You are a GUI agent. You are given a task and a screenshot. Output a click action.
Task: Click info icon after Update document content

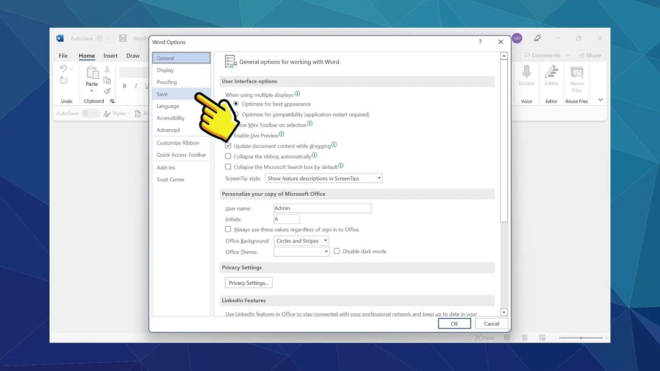tap(334, 145)
